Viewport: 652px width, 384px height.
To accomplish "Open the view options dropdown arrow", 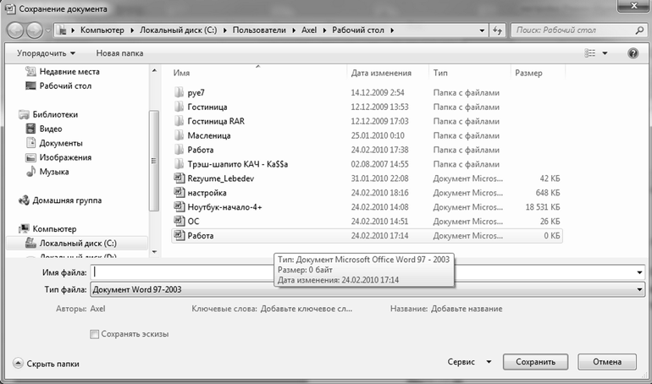I will tap(605, 53).
